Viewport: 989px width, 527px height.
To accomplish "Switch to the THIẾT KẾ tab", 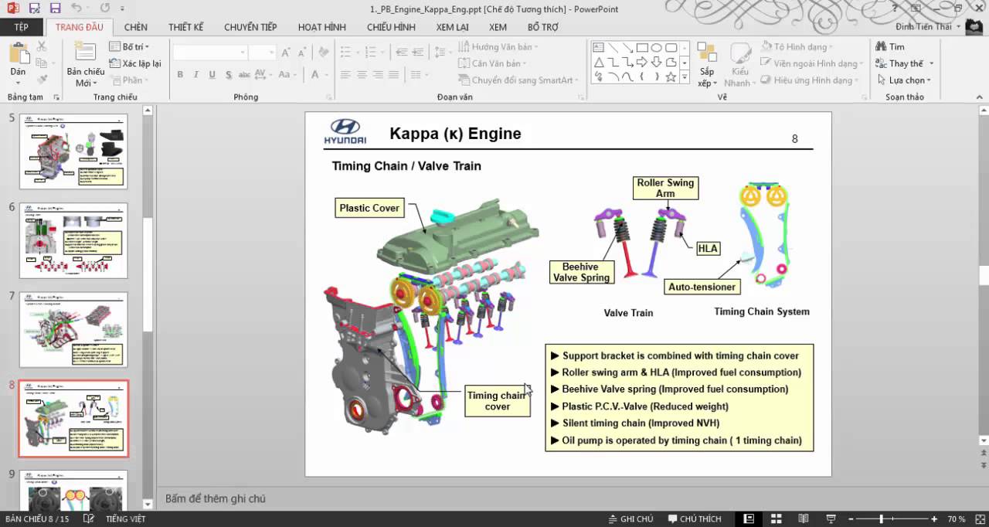I will point(185,27).
